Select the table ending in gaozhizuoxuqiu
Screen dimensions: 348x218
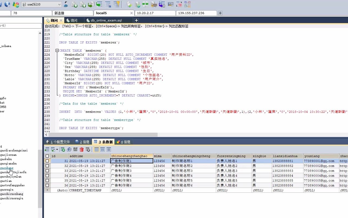(x=12, y=198)
